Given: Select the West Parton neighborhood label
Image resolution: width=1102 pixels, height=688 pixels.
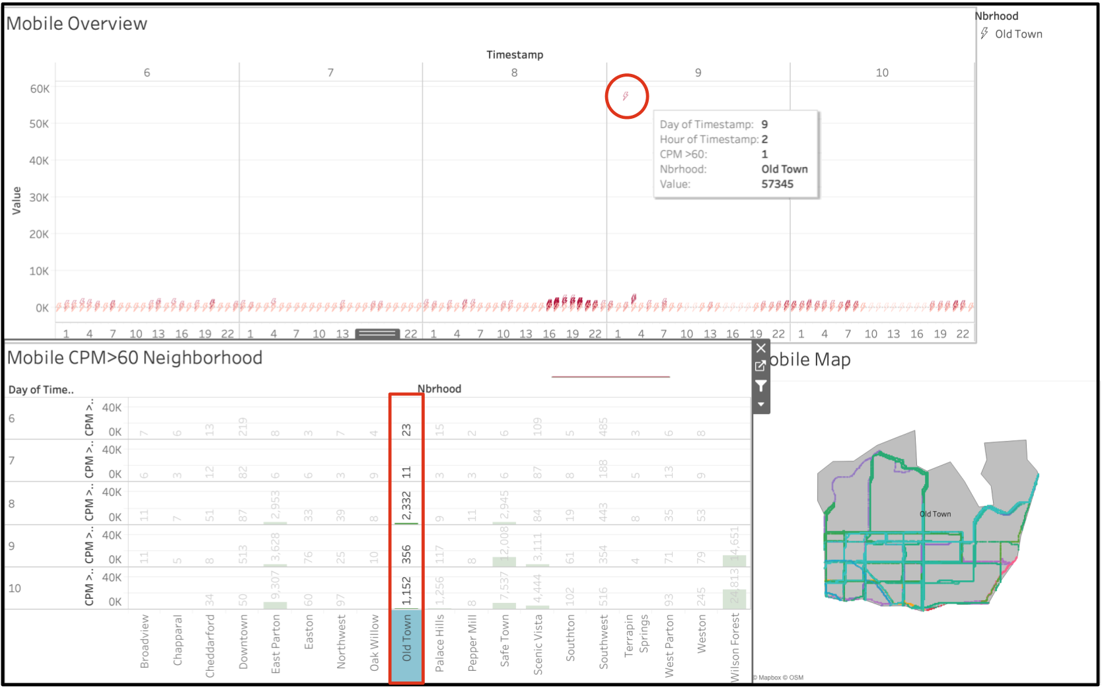Looking at the screenshot, I should [669, 646].
